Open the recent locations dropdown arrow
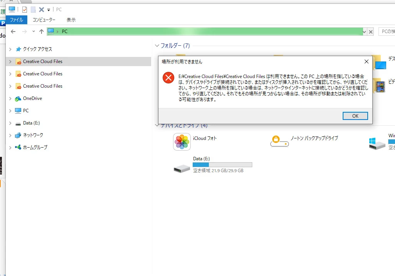The width and height of the screenshot is (395, 276). (33, 32)
